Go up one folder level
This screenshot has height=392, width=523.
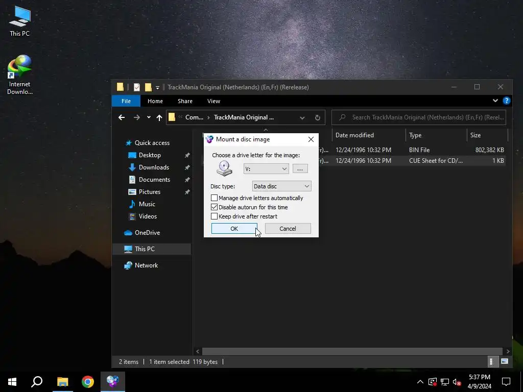tap(159, 117)
